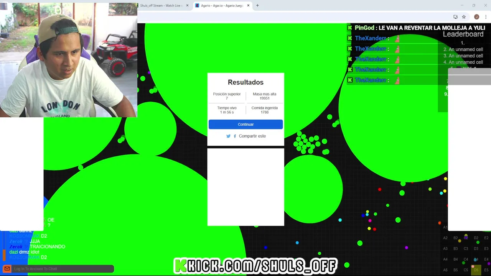Click minimap sector D3
Screen dimensions: 491x276
pyautogui.click(x=476, y=248)
